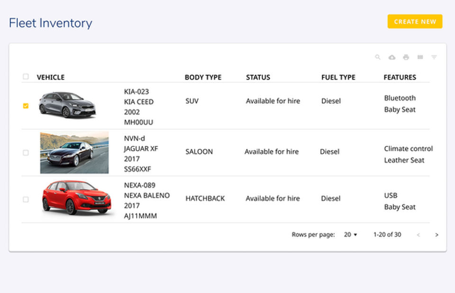Click the grey KIA CEED car image
The image size is (455, 293).
point(67,104)
